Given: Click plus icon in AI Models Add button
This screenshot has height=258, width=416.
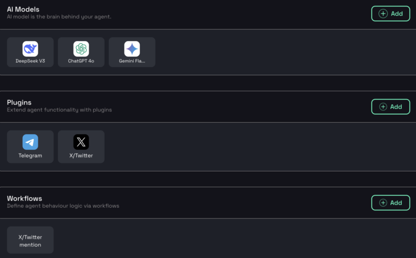Looking at the screenshot, I should pos(383,14).
